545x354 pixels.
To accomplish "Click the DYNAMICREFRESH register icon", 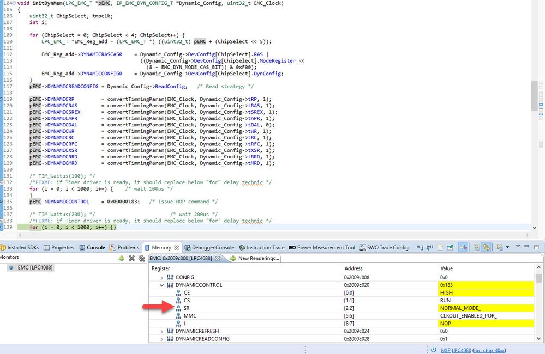I will [170, 331].
